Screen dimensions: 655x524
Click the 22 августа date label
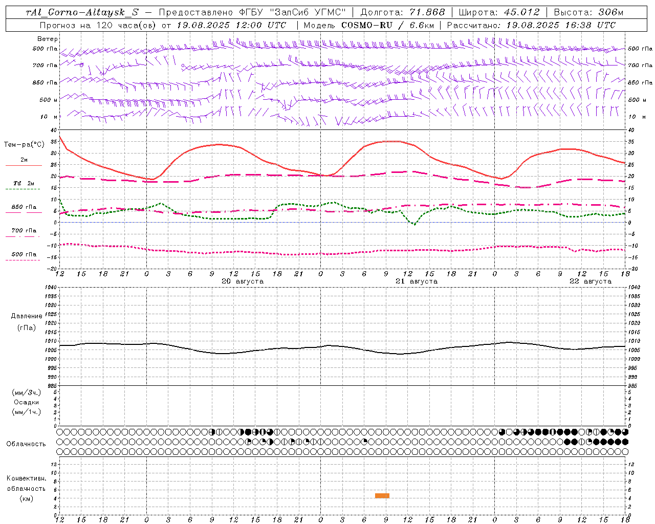591,281
